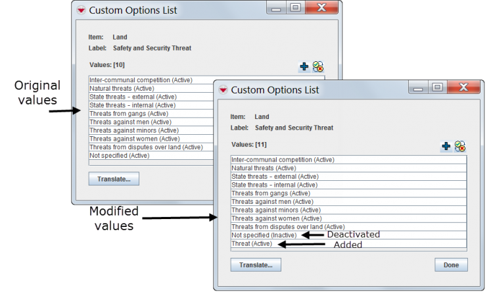The height and width of the screenshot is (294, 493).
Task: Click the red app icon in back dialog title bar
Action: (x=81, y=11)
